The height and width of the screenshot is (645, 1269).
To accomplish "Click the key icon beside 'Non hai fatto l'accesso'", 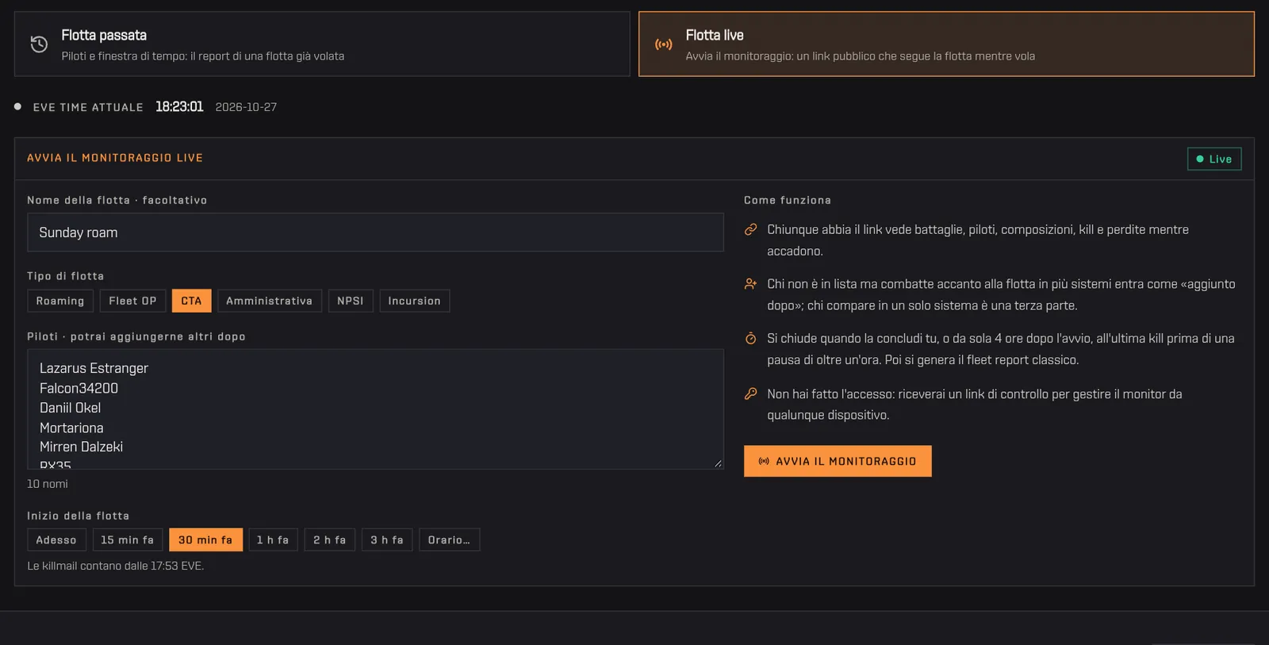I will click(x=750, y=394).
